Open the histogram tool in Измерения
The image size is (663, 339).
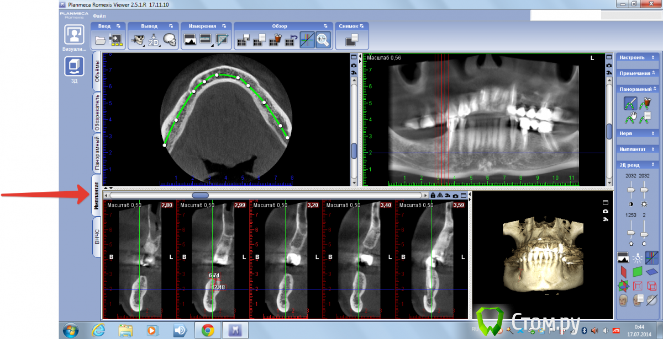coord(190,40)
